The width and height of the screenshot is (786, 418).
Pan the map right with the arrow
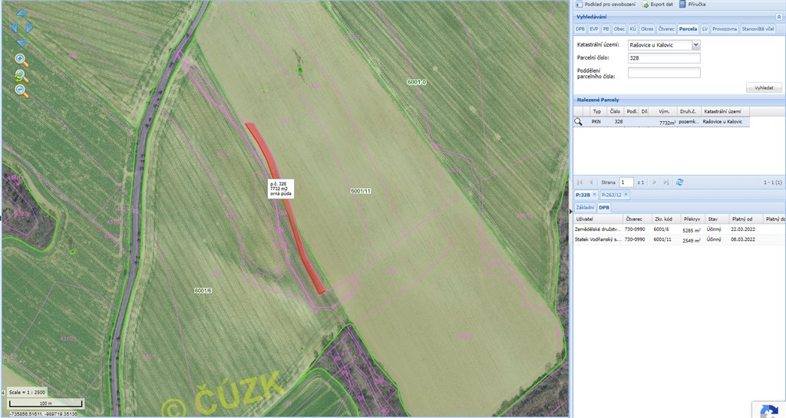29,28
